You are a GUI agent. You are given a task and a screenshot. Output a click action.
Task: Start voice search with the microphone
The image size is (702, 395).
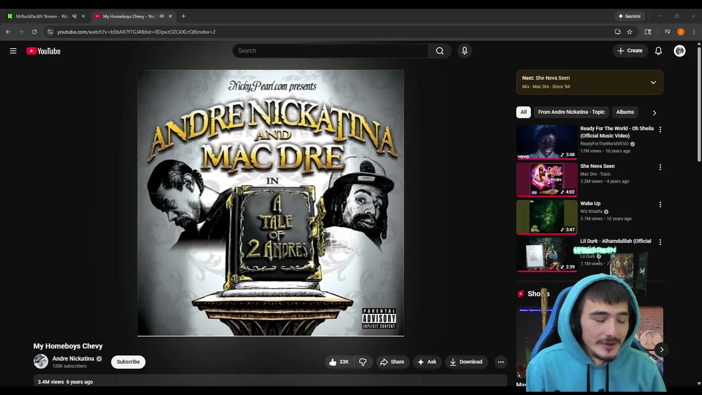click(x=465, y=50)
